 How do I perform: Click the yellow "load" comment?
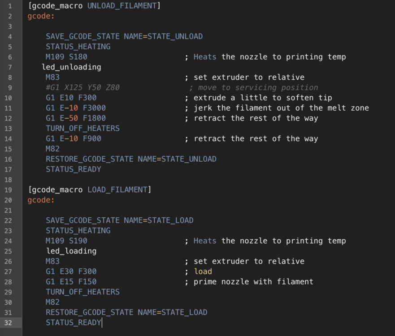203,271
